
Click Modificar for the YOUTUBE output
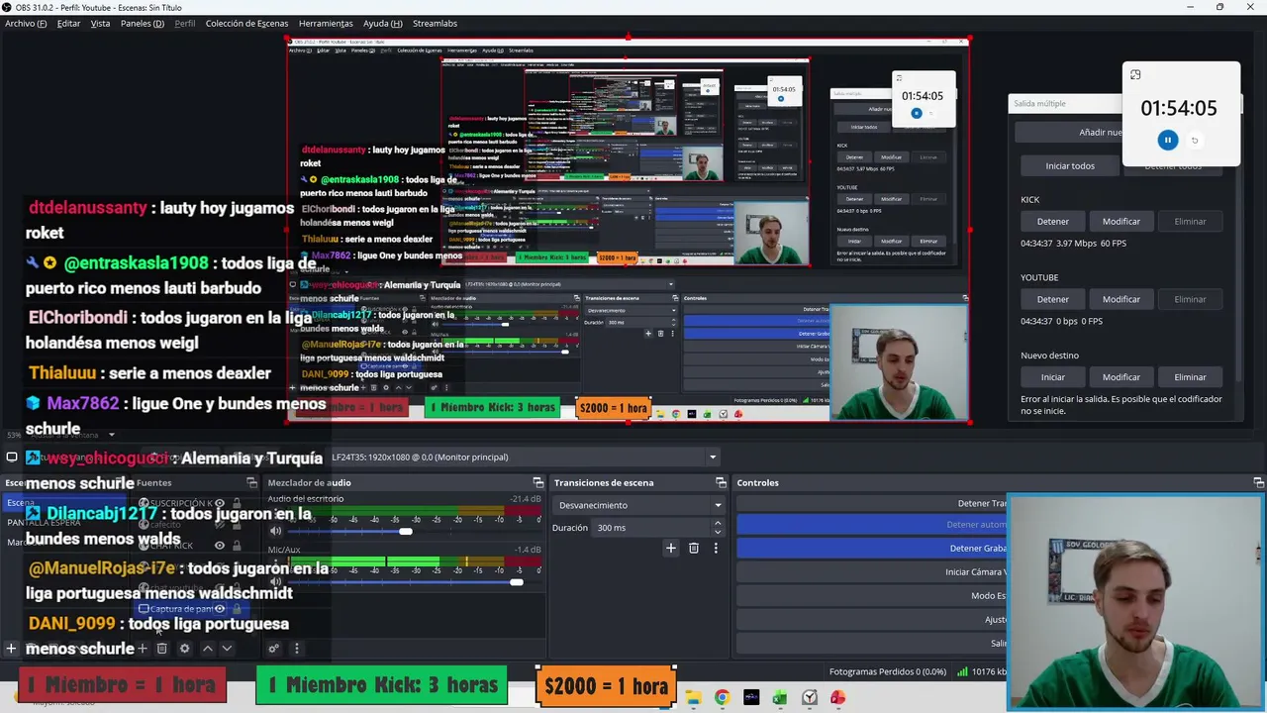click(1121, 299)
